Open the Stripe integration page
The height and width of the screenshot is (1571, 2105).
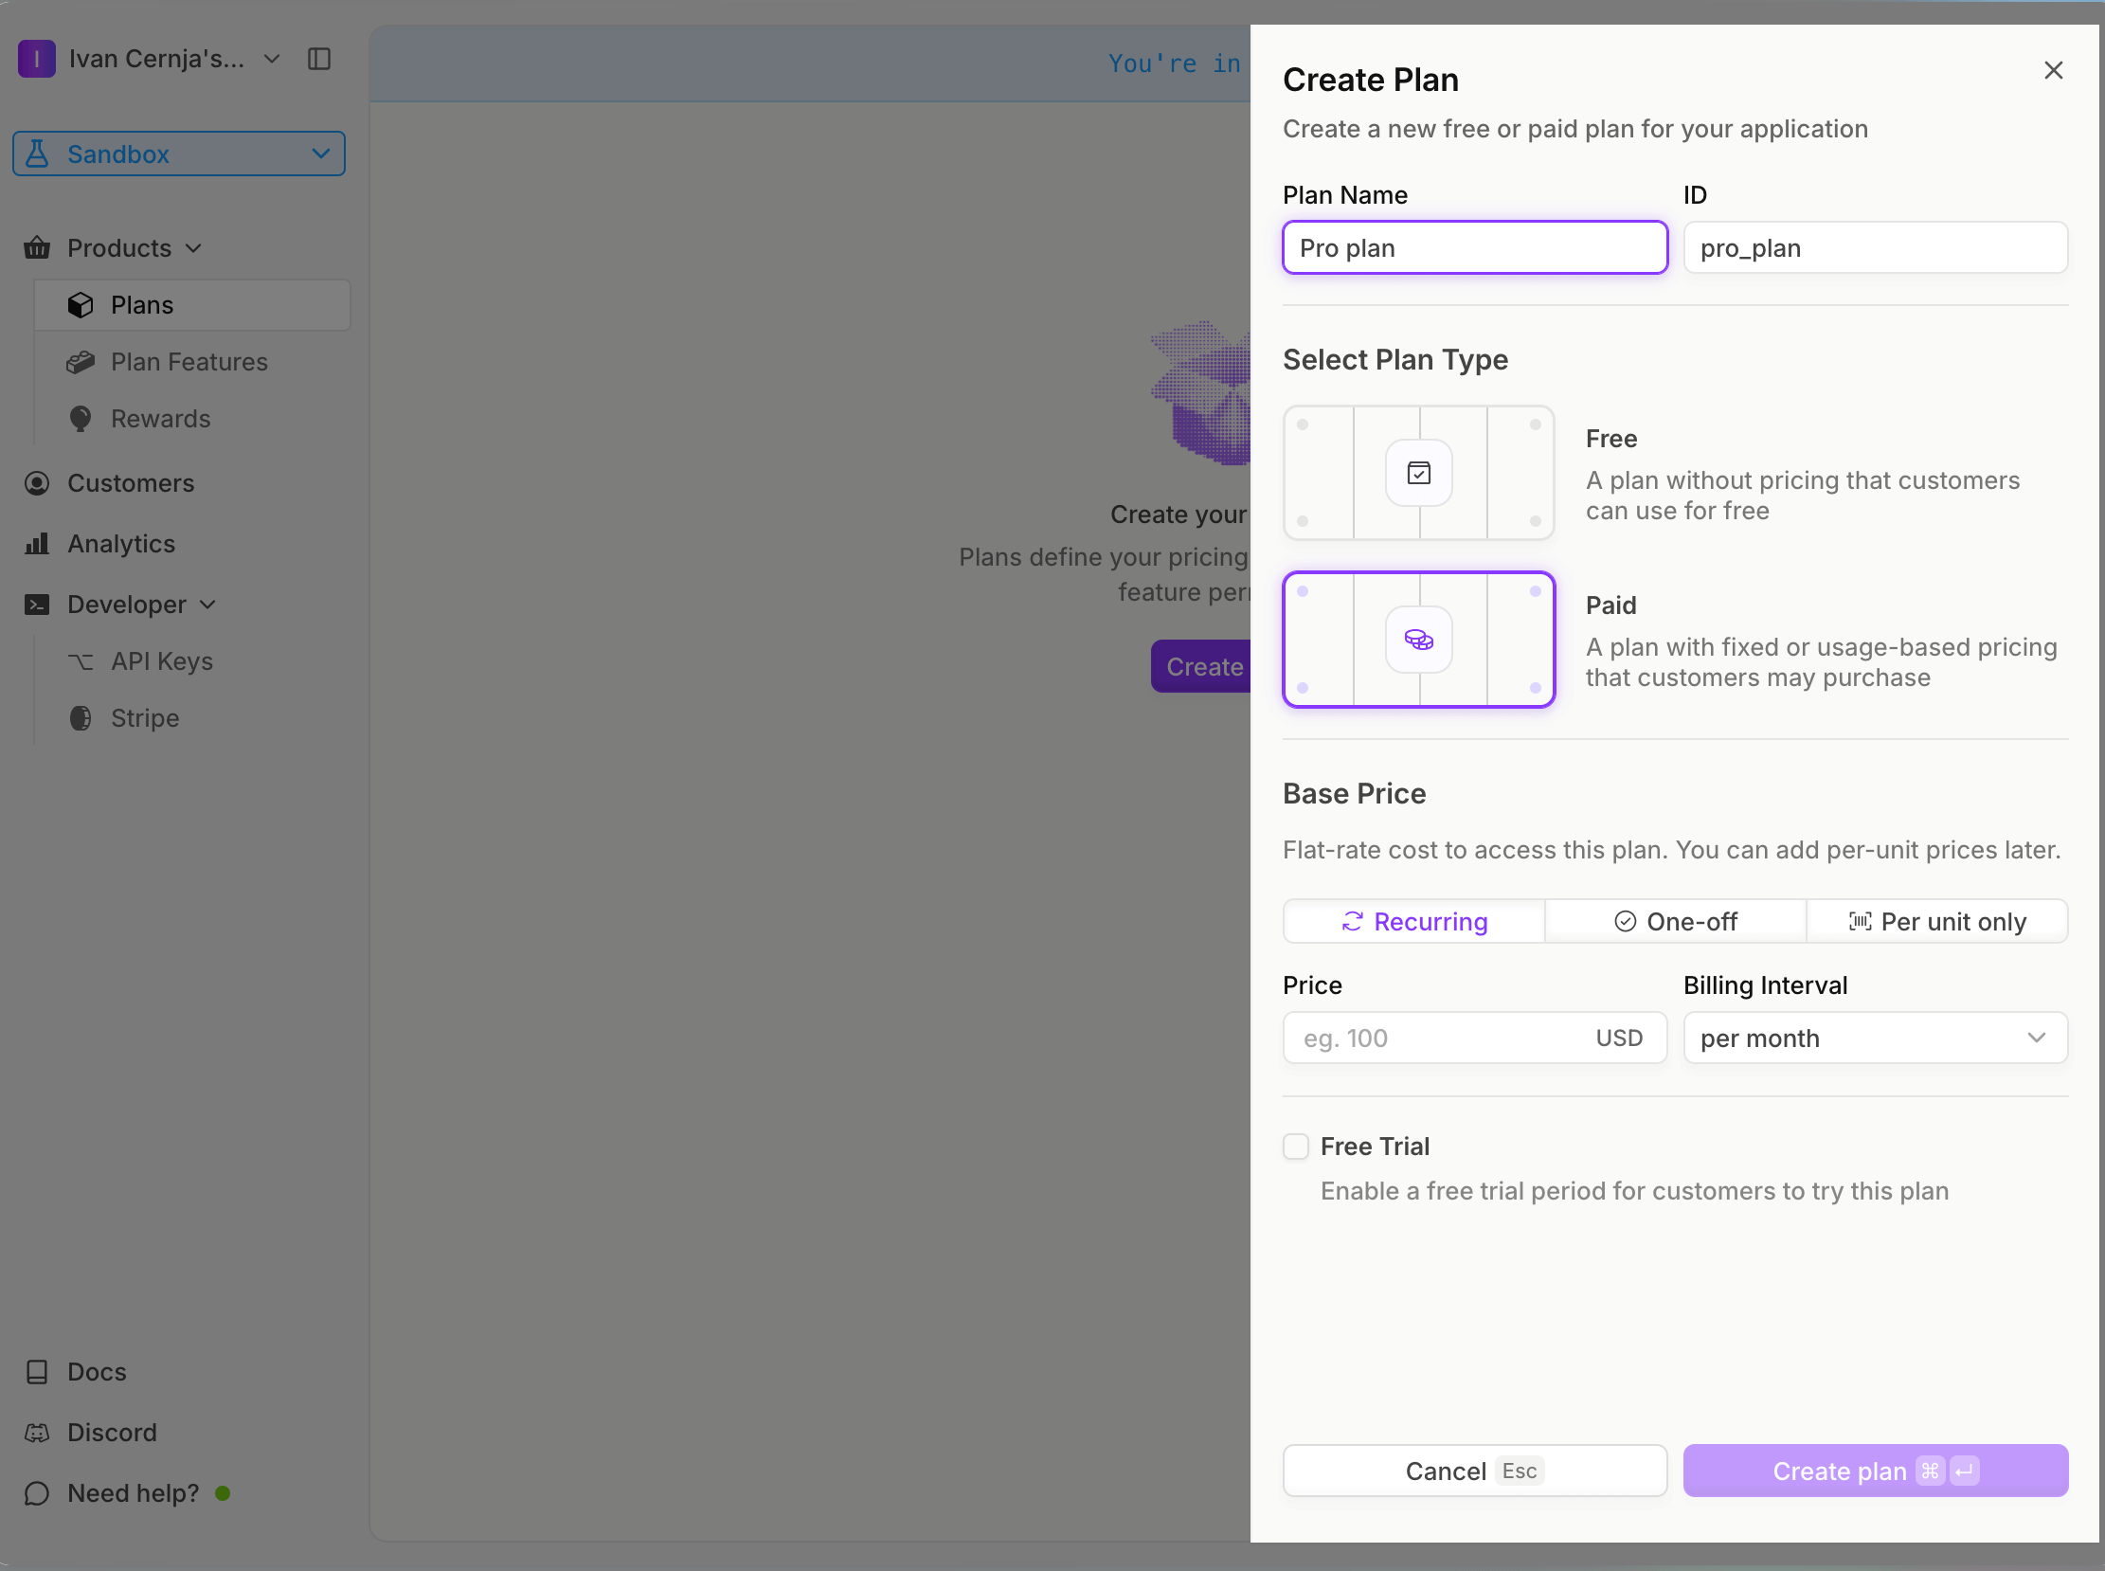[145, 718]
